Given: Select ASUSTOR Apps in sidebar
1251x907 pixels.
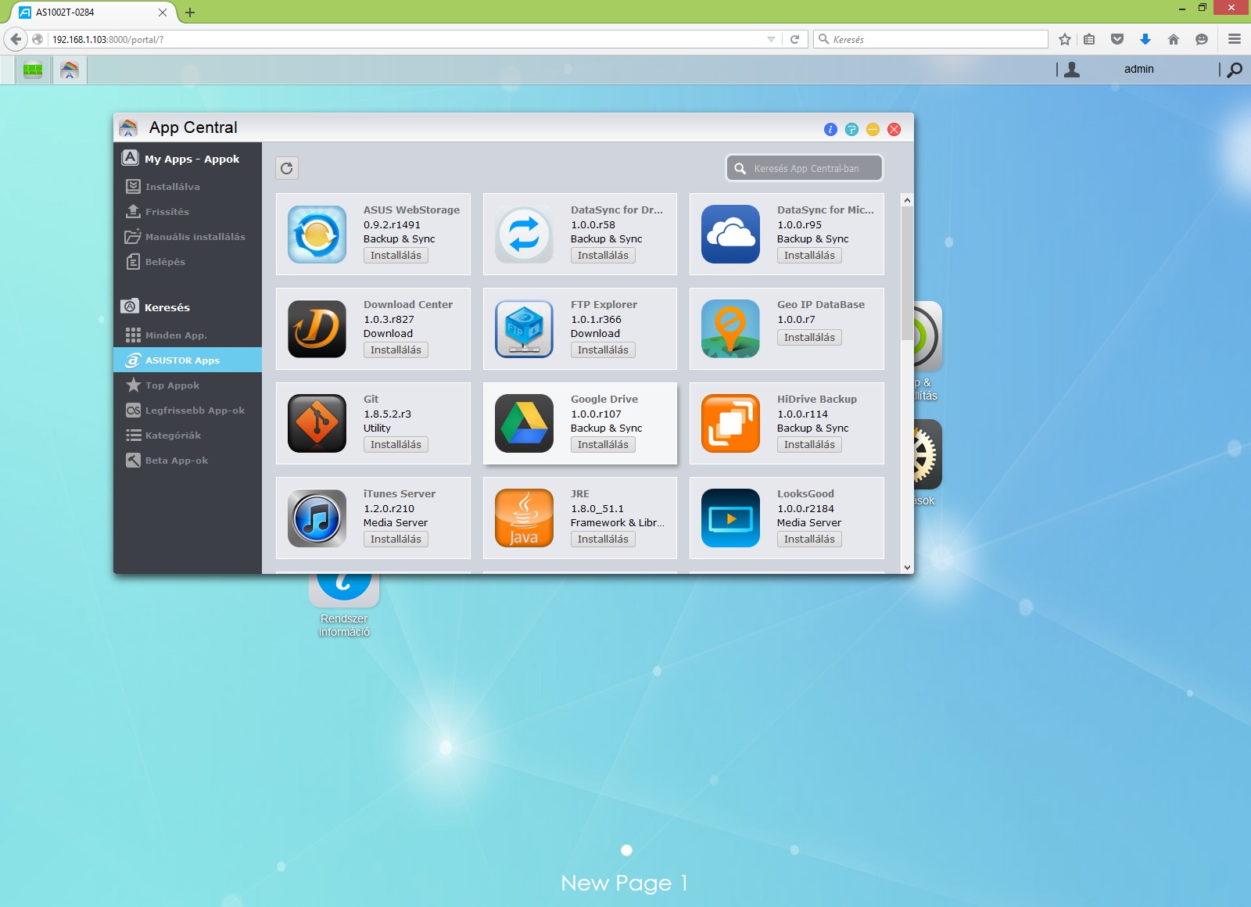Looking at the screenshot, I should (x=188, y=360).
